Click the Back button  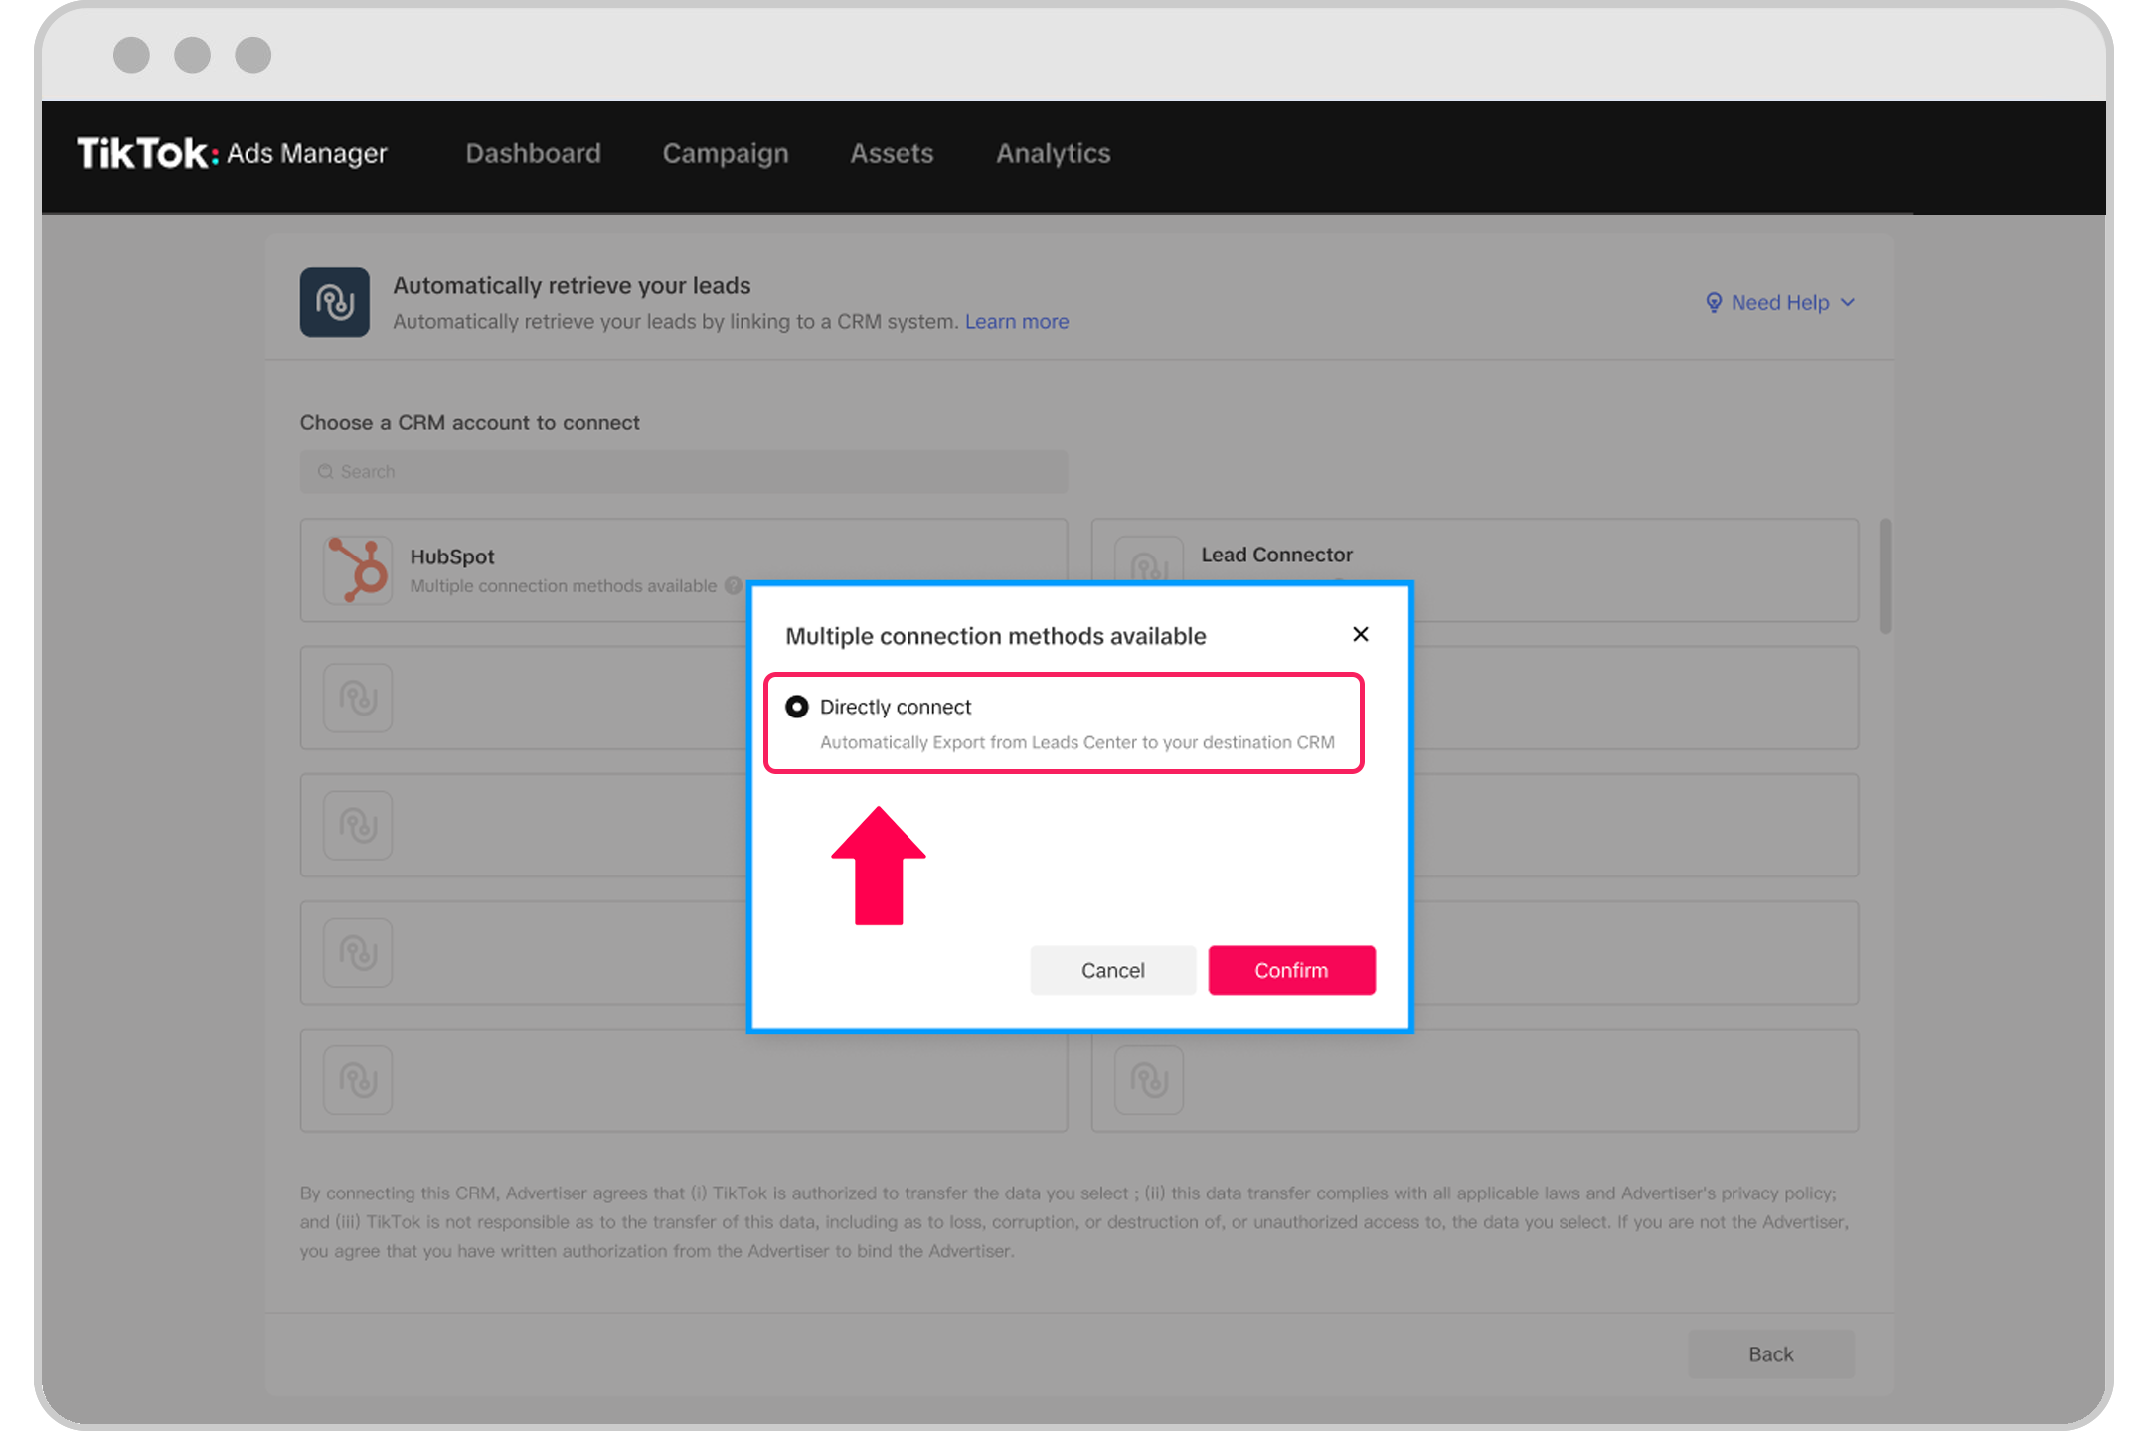coord(1770,1354)
